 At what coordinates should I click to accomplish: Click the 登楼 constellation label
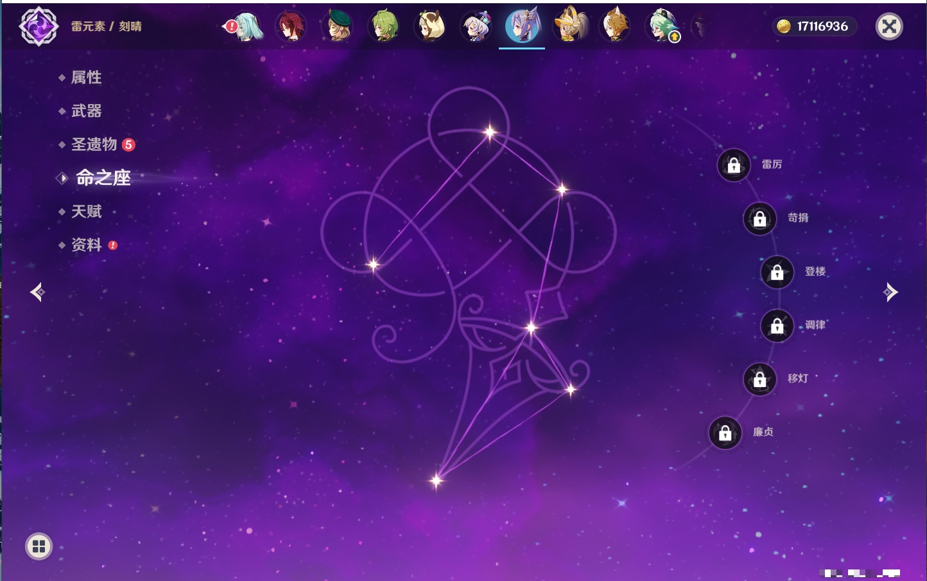(815, 271)
